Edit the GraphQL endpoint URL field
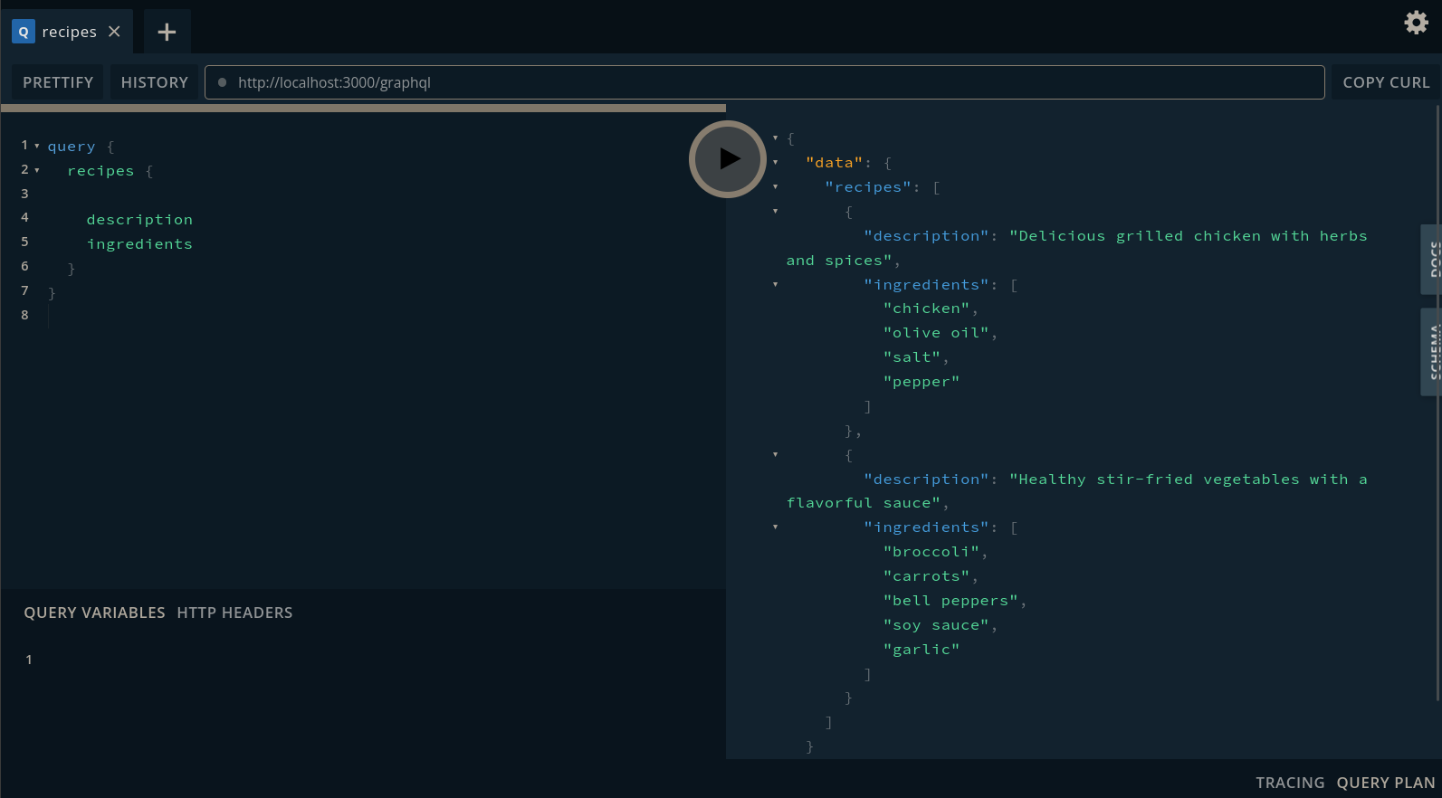1442x798 pixels. (x=765, y=82)
